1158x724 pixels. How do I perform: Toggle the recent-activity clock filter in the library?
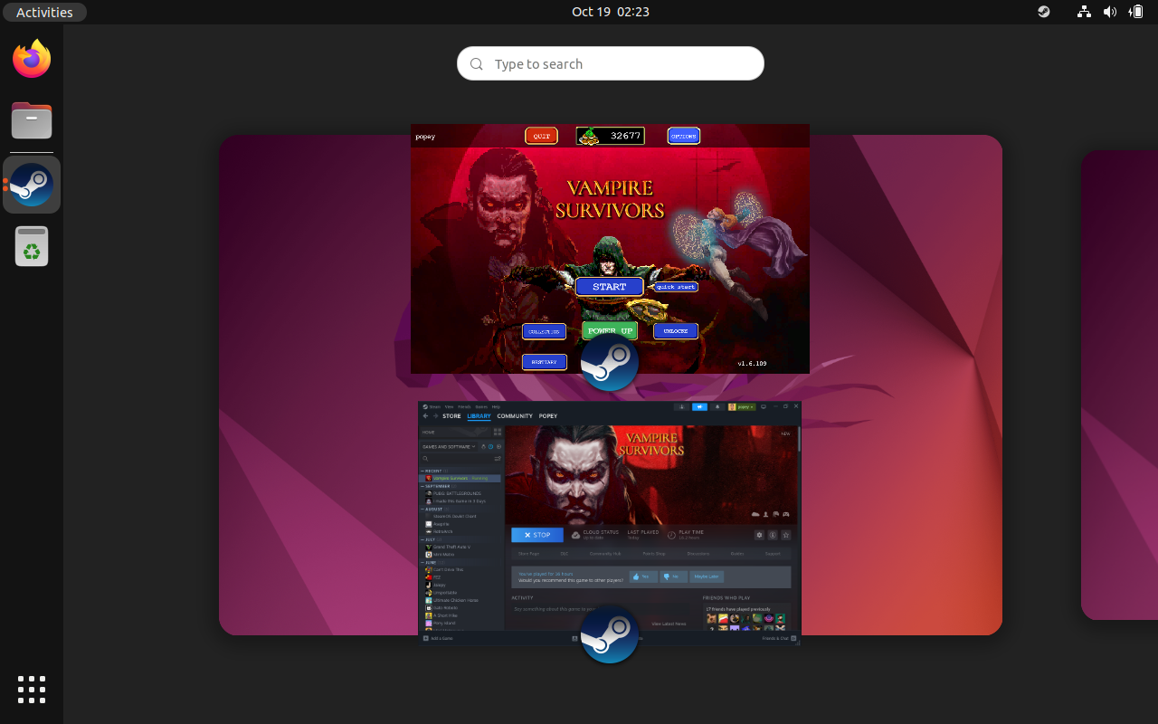tap(490, 447)
